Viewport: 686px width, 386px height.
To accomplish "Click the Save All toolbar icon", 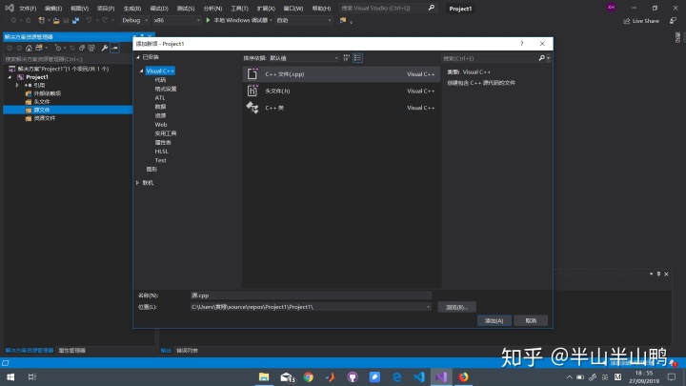I will coord(75,20).
